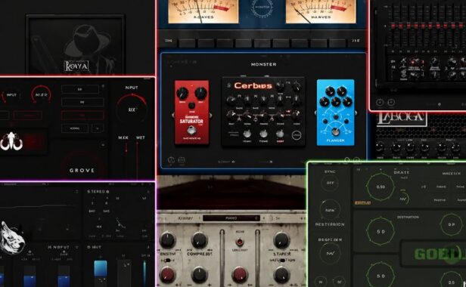The width and height of the screenshot is (466, 287).
Task: Click the 0.50 rate knob in the Goblin plugin
Action: 381,187
